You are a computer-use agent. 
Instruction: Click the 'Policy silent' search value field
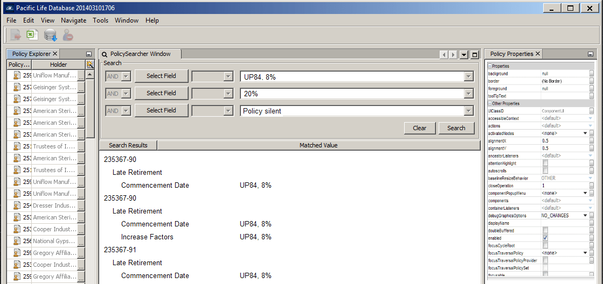pyautogui.click(x=351, y=111)
